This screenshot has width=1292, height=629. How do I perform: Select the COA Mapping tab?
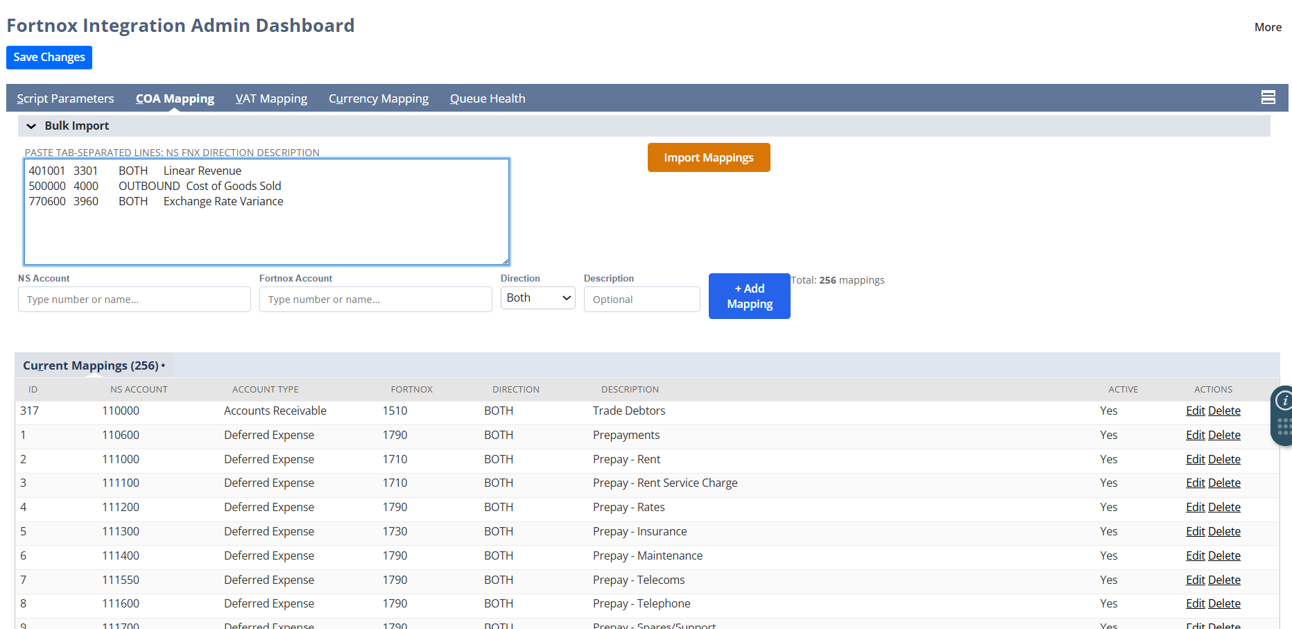pyautogui.click(x=175, y=98)
